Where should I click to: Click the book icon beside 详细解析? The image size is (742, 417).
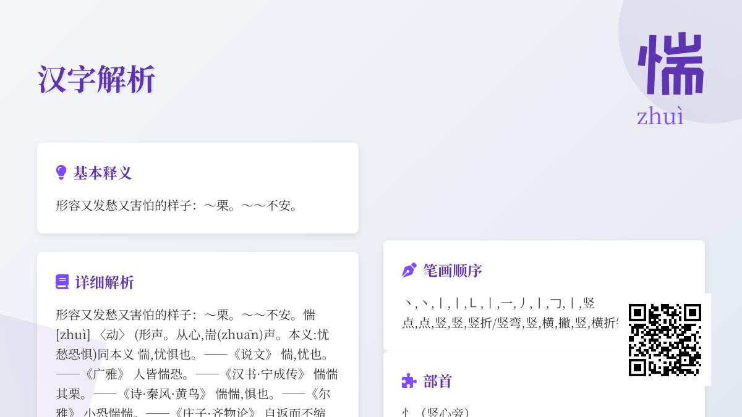click(62, 282)
